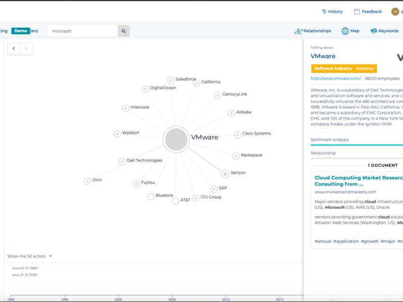Select the Alibaba node circle
Screen dimensions: 403x302
coord(231,113)
